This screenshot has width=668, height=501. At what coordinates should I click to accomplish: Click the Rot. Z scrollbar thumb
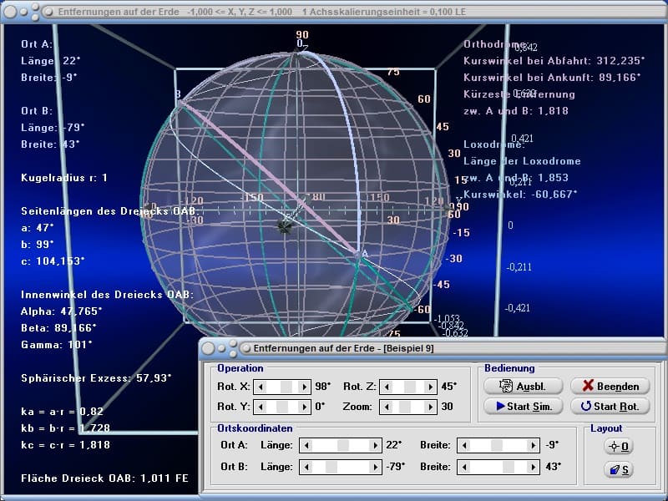click(410, 387)
